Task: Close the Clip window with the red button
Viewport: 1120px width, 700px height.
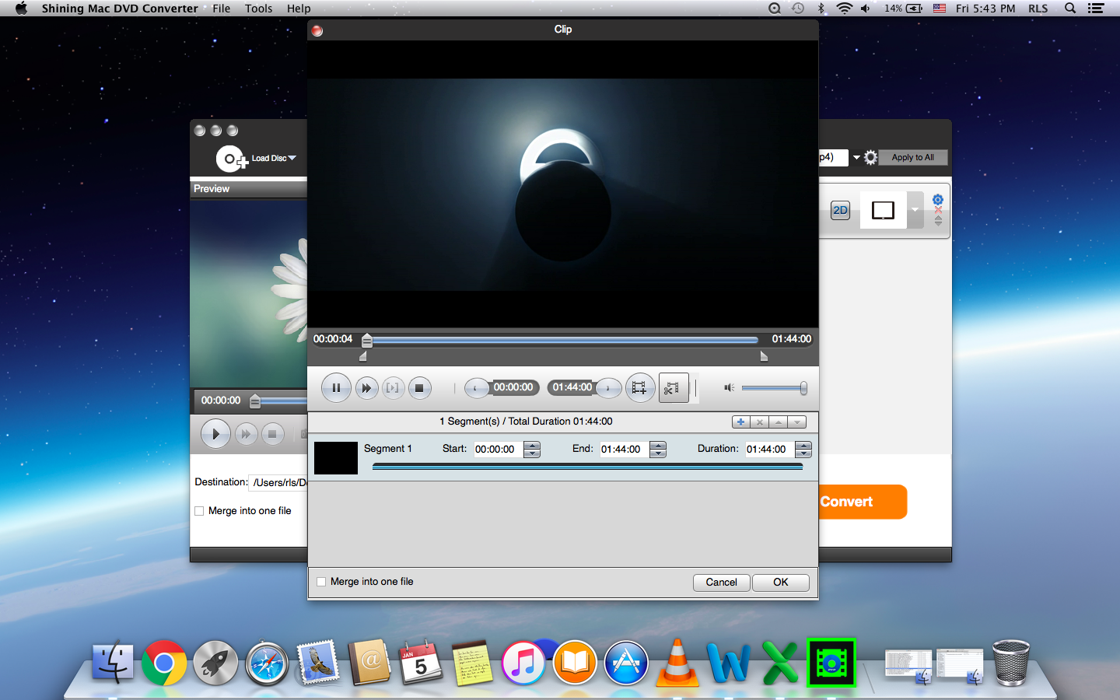Action: point(317,30)
